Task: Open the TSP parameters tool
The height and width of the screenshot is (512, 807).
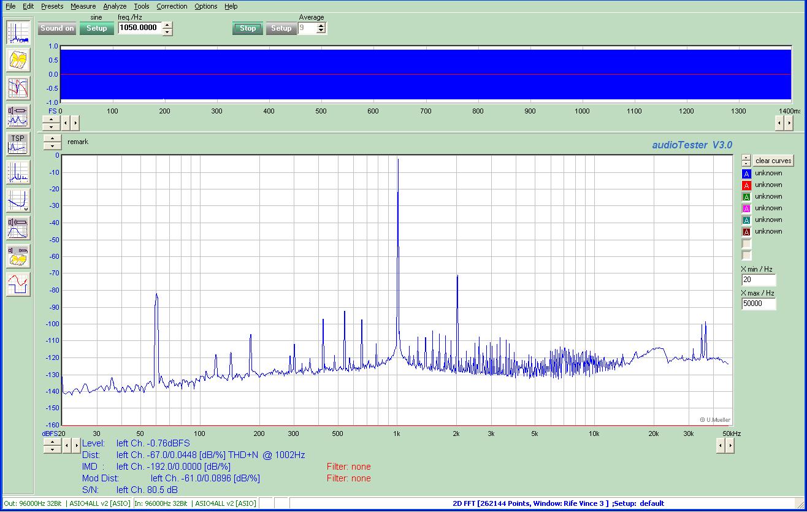Action: 18,144
